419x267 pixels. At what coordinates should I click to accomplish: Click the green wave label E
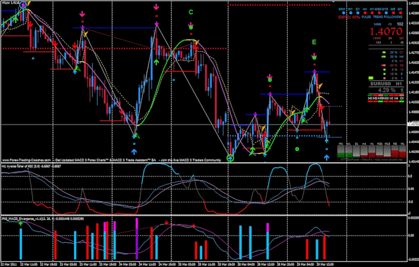[x=314, y=42]
